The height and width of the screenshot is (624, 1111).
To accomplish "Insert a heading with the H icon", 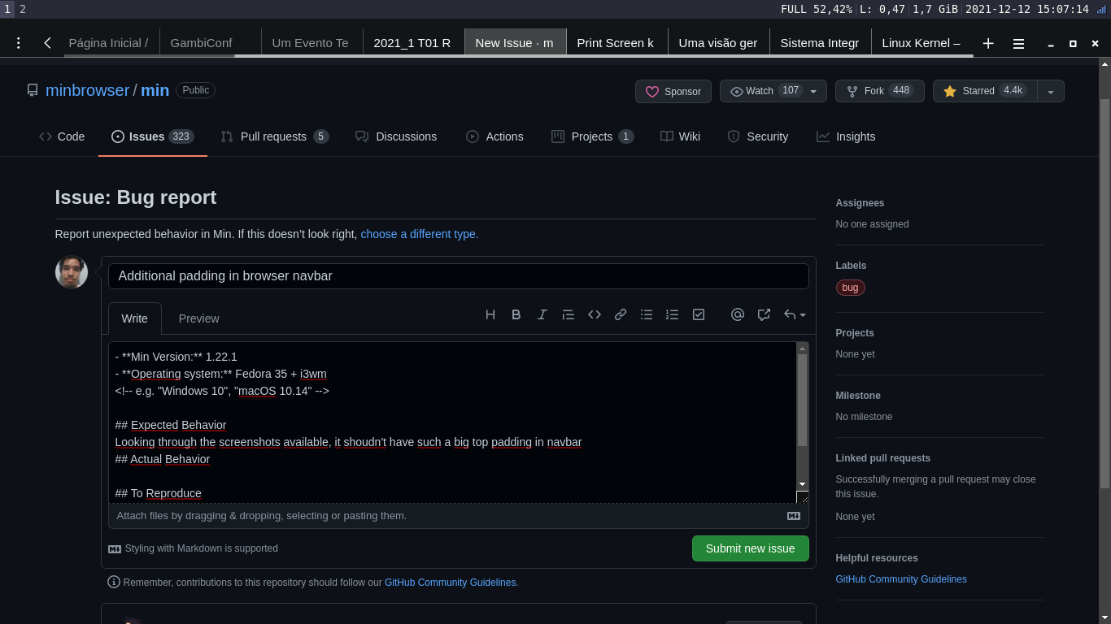I will pos(490,314).
